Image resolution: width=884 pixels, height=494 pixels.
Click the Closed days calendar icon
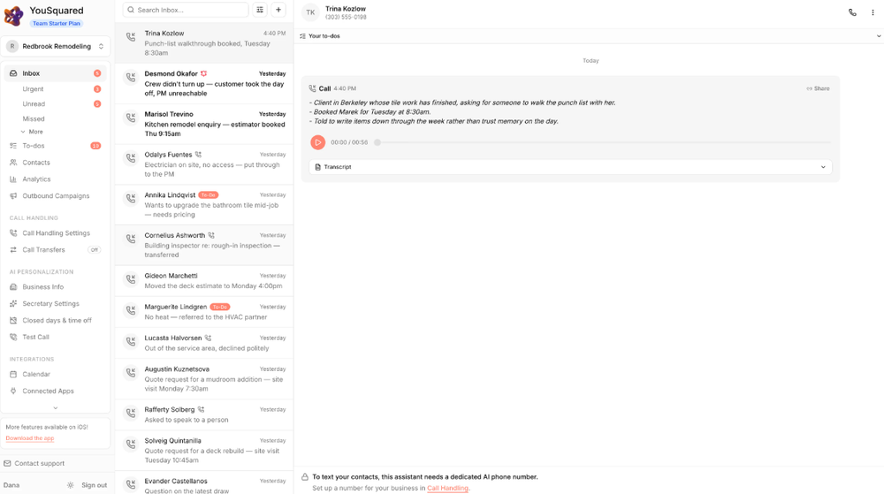13,321
